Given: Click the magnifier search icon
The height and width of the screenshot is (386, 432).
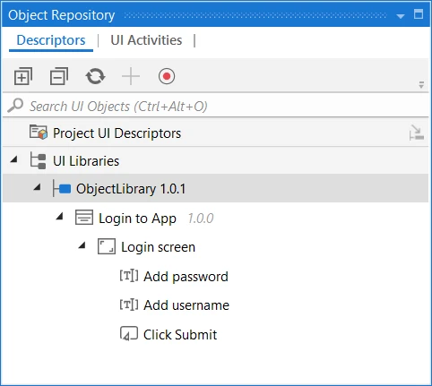Looking at the screenshot, I should pyautogui.click(x=15, y=106).
